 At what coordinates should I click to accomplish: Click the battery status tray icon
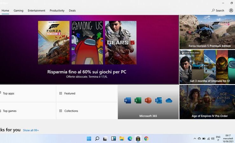[204, 139]
